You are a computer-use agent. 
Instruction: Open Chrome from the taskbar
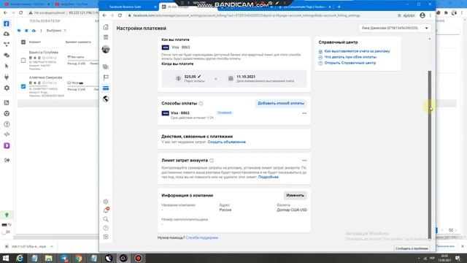coord(78,258)
